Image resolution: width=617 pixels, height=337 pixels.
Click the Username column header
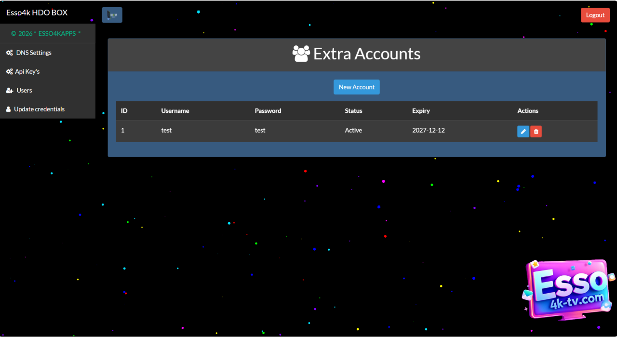point(175,111)
